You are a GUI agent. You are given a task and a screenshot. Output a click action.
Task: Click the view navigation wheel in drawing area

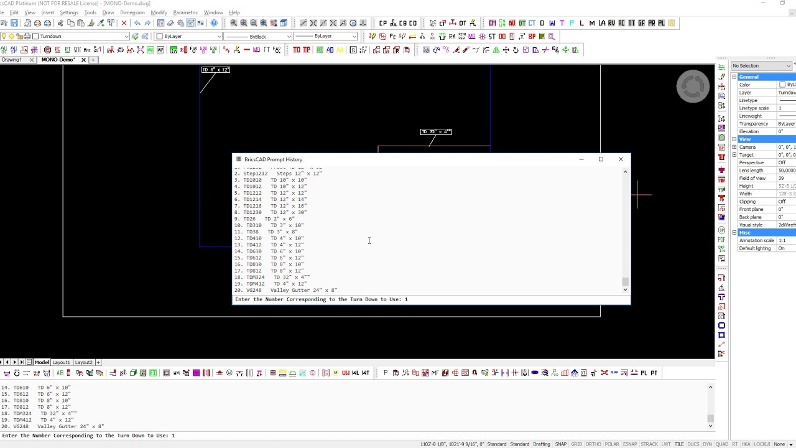(693, 86)
